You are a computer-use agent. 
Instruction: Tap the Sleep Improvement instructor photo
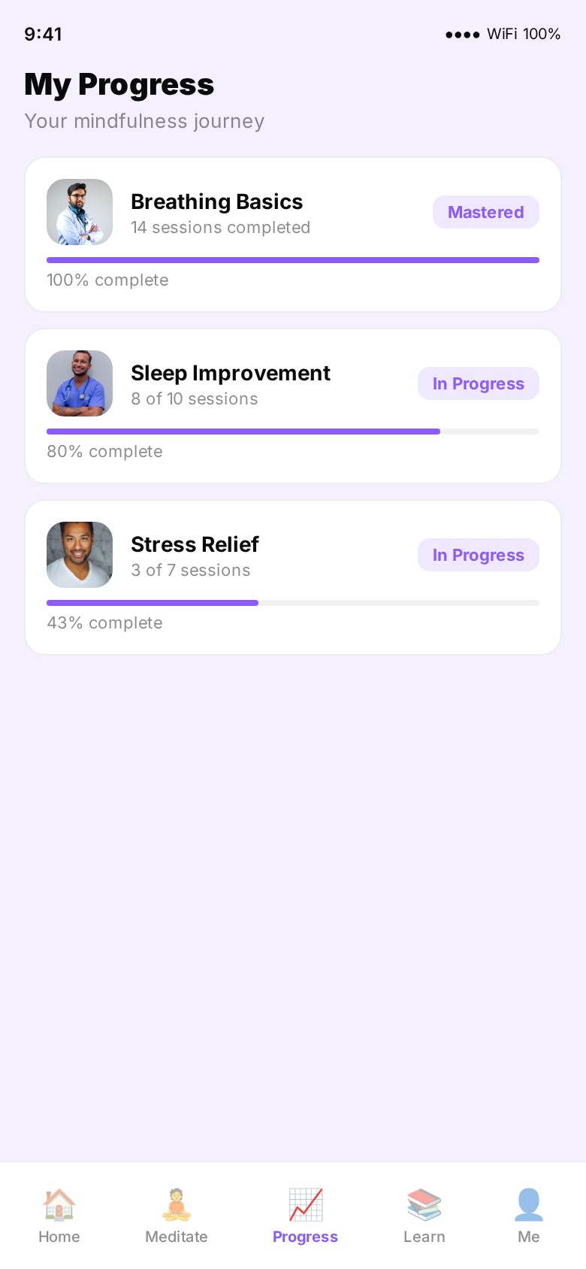[80, 383]
